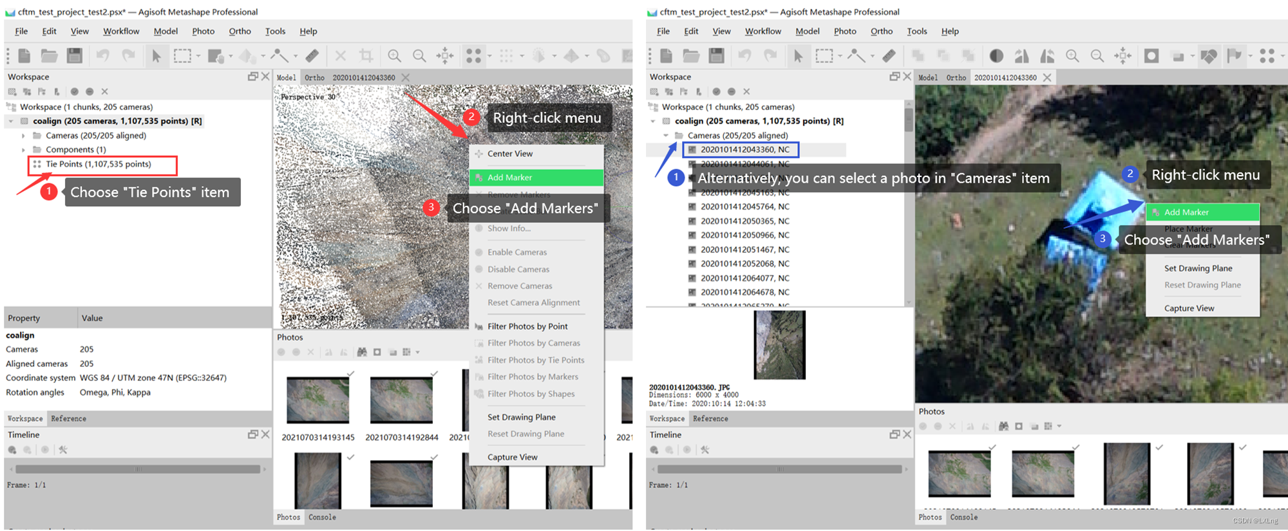The width and height of the screenshot is (1288, 531).
Task: Click Crop selection icon in left window toolbar
Action: tap(366, 56)
